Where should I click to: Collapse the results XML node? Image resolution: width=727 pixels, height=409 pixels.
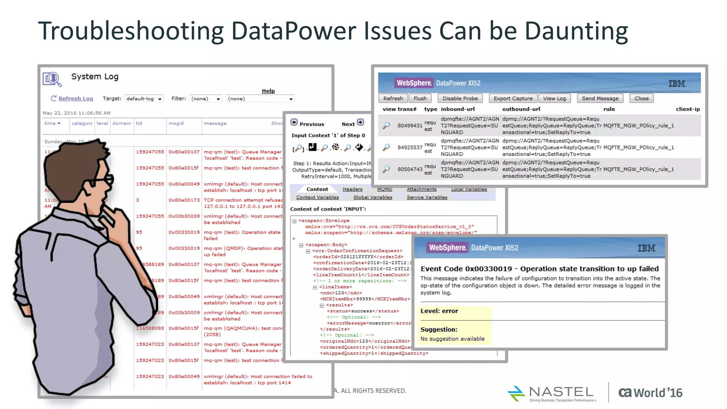[x=322, y=306]
